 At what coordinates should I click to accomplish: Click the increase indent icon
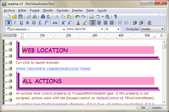coord(141,23)
